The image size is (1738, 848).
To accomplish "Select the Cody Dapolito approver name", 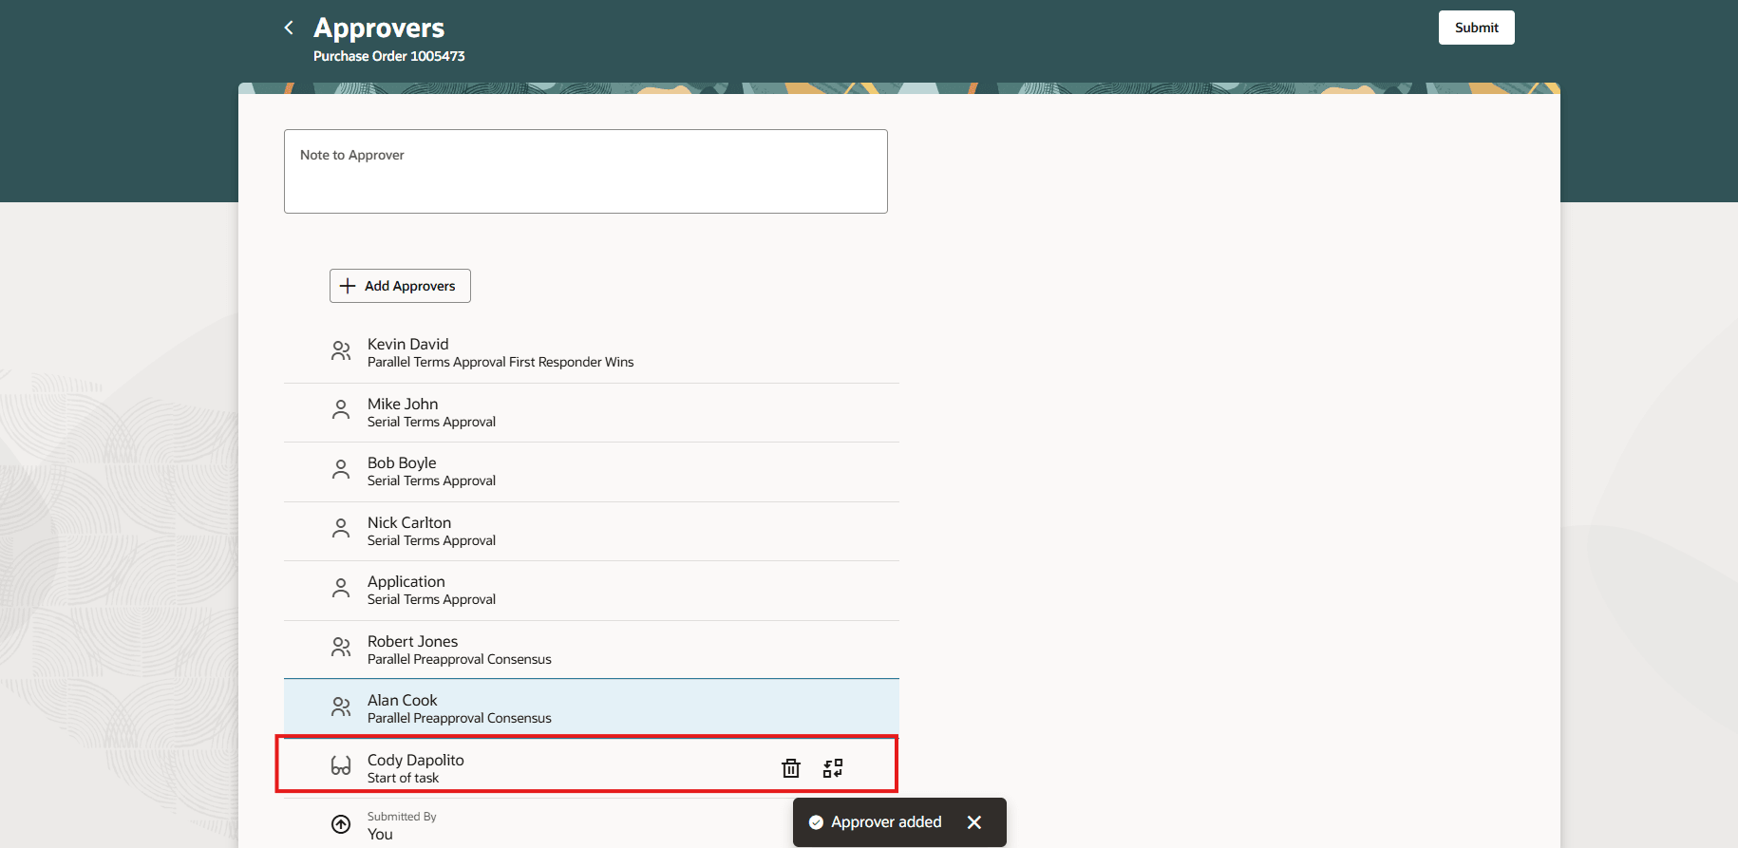I will (416, 760).
